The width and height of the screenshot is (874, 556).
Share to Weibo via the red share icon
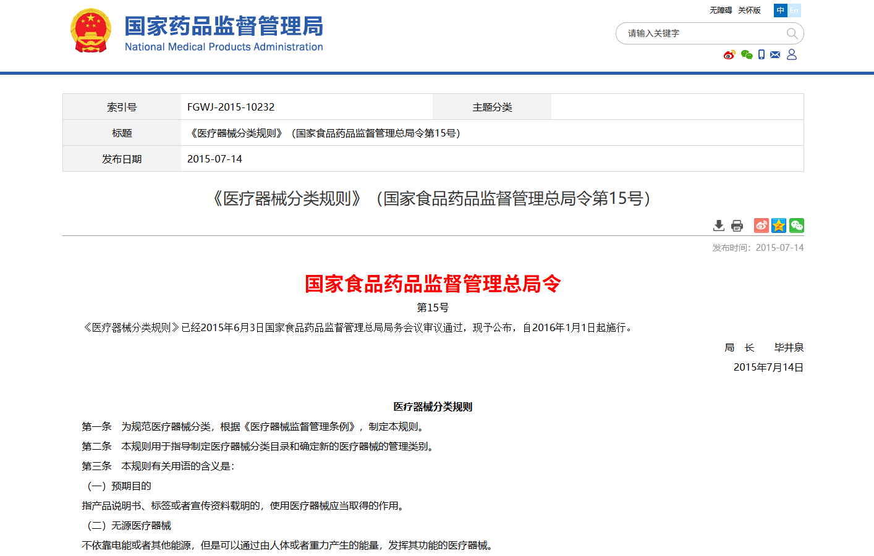(762, 225)
